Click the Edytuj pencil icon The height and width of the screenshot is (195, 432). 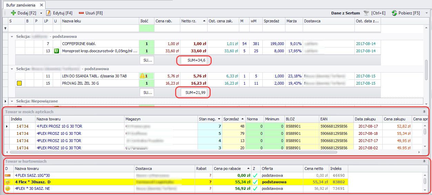click(49, 13)
